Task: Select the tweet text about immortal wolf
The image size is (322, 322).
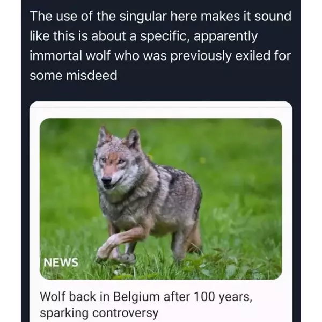Action: tap(160, 46)
